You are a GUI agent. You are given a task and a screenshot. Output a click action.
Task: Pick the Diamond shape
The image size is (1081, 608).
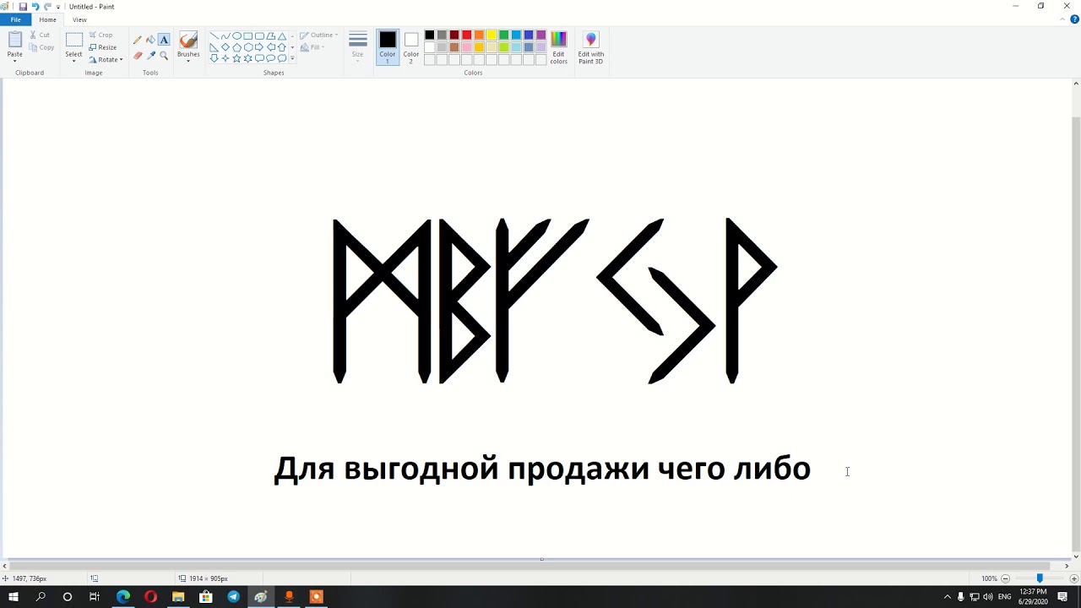pyautogui.click(x=225, y=47)
